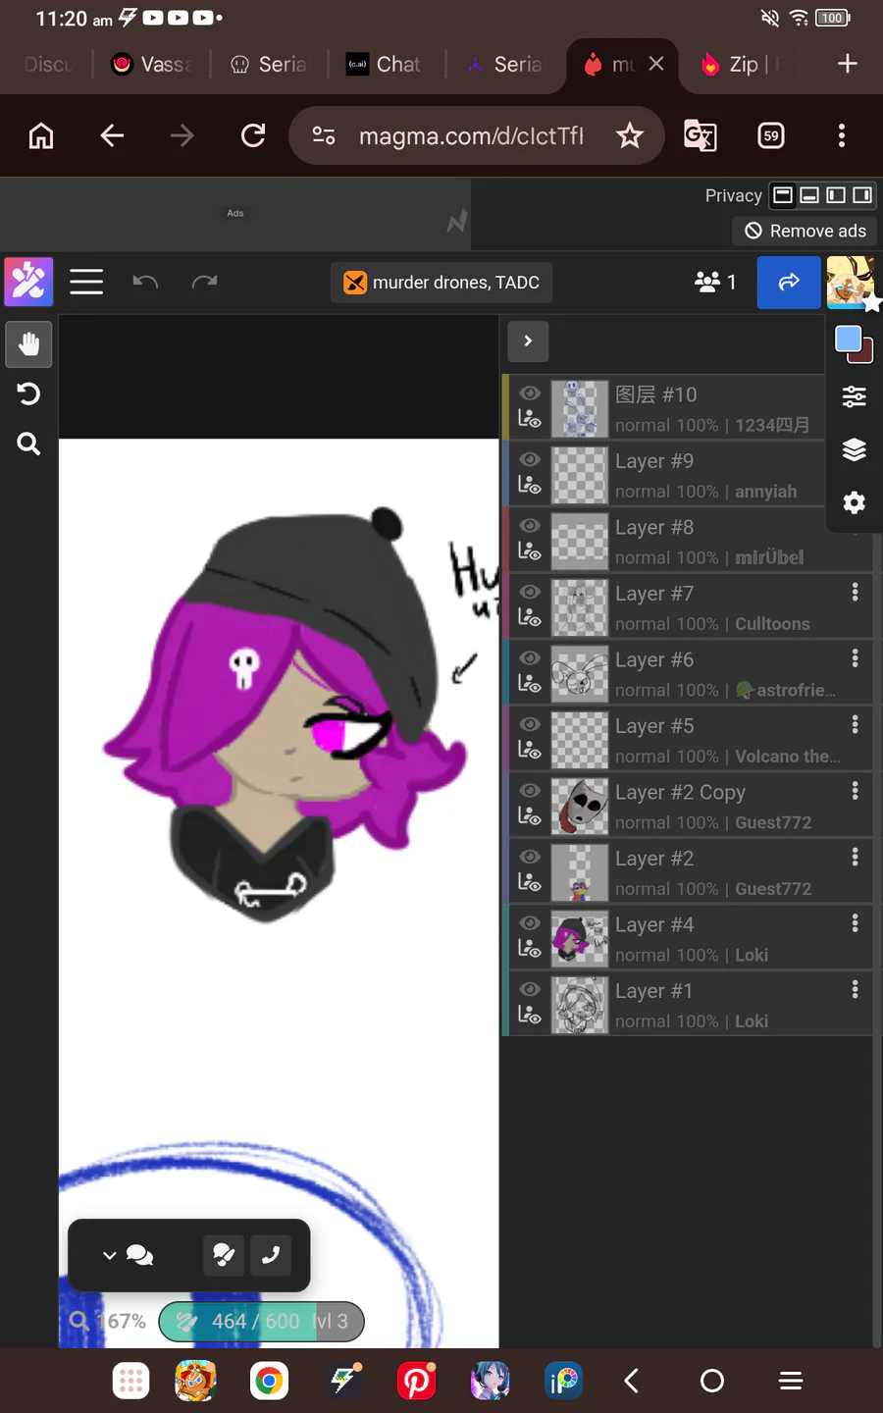Click the bubbles icon beside the phone

(x=223, y=1255)
